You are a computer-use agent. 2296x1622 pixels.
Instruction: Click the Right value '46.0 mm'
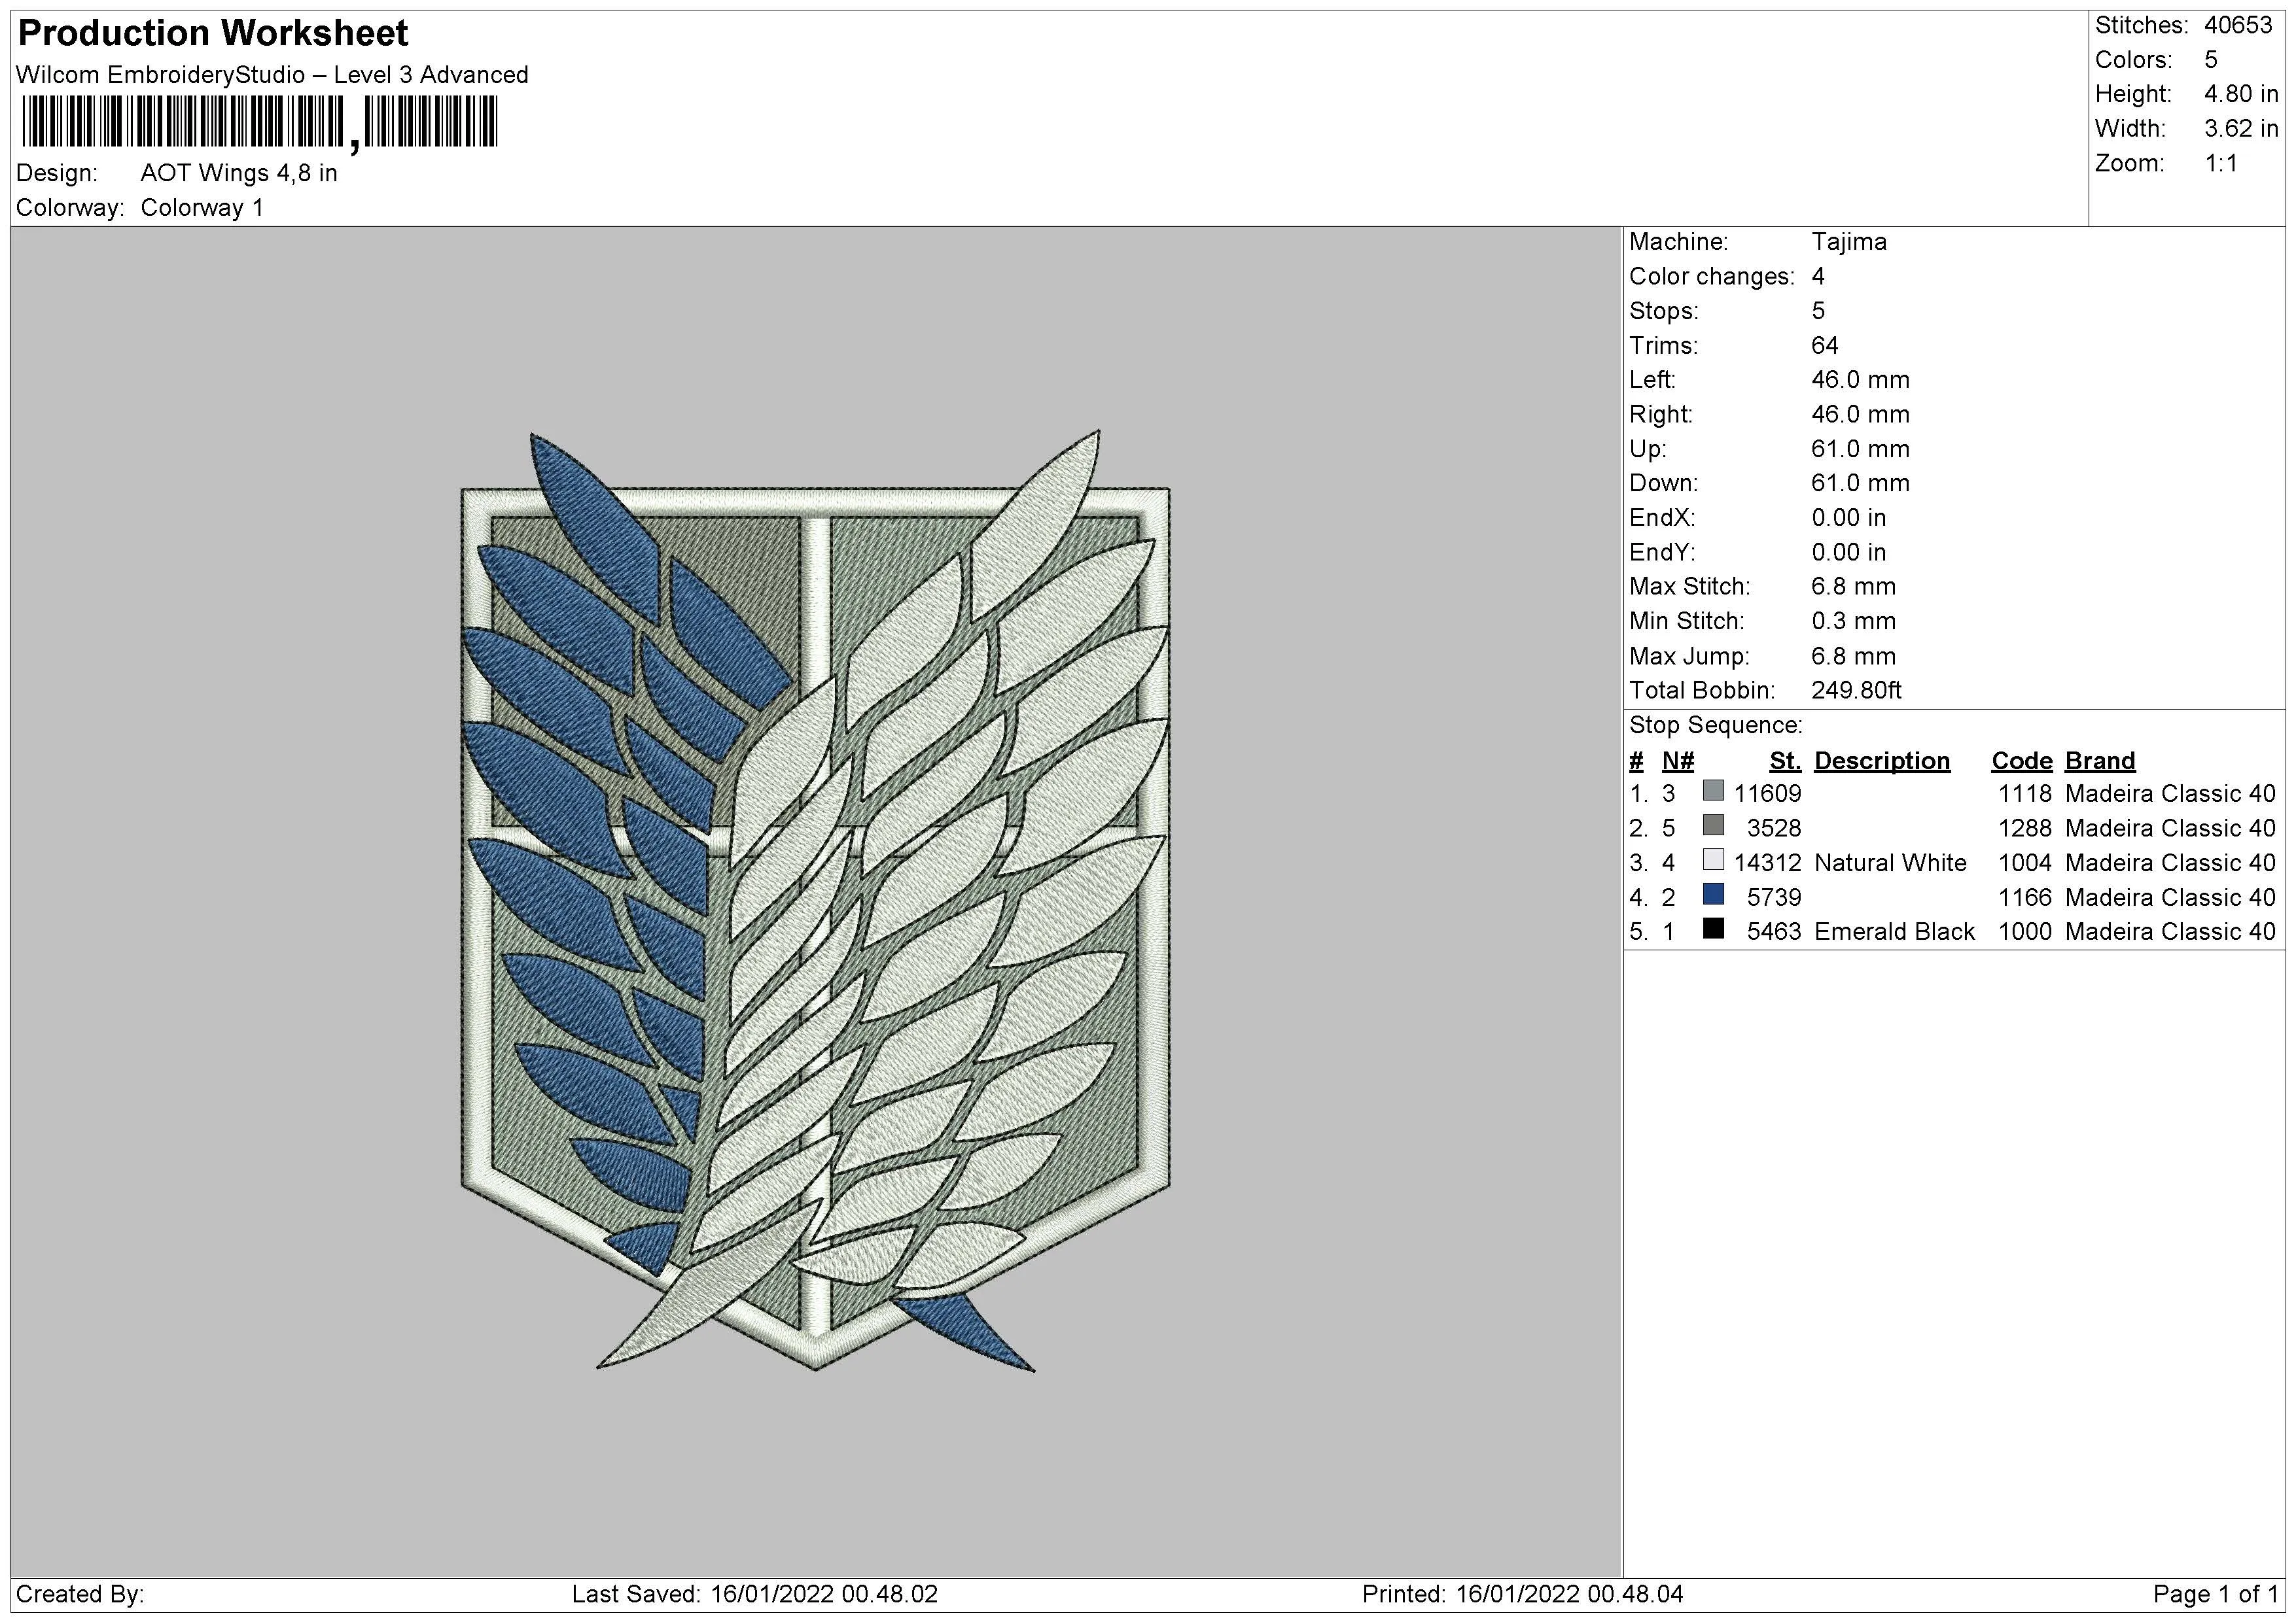(x=1860, y=415)
